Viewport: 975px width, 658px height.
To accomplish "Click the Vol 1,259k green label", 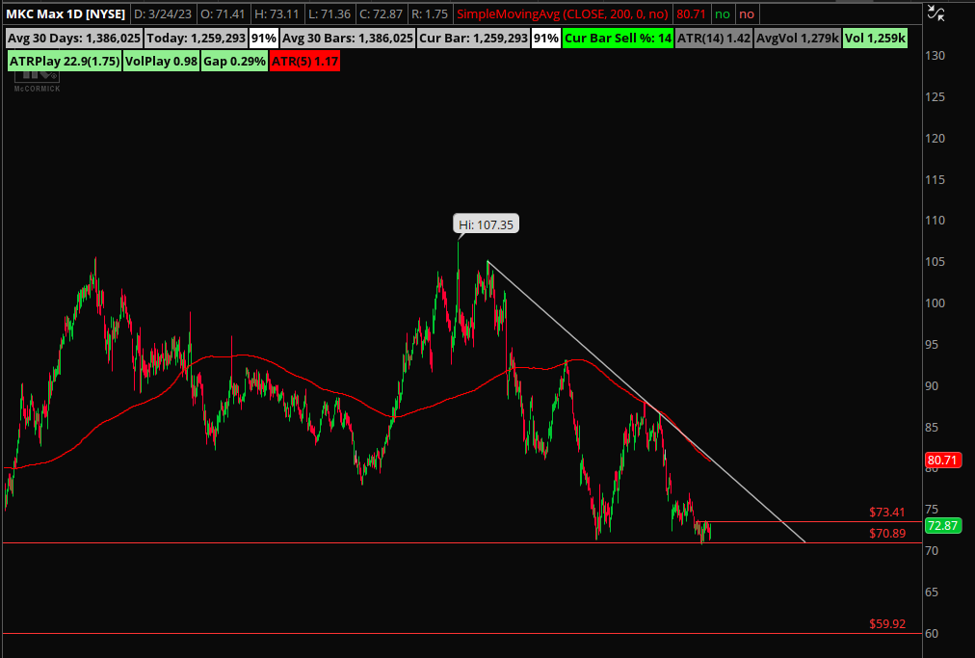I will [x=875, y=38].
